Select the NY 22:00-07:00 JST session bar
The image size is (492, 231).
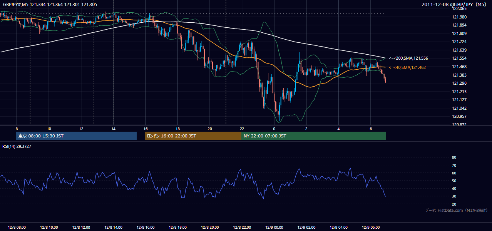(x=314, y=136)
